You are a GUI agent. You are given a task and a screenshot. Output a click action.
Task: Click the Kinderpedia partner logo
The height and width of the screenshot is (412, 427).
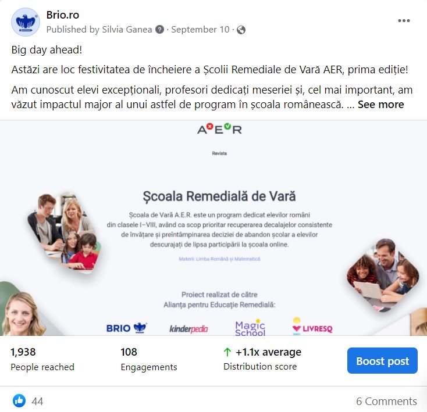[x=188, y=329]
